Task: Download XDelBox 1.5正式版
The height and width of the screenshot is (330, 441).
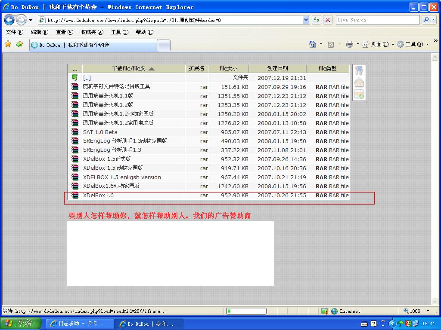Action: [107, 159]
